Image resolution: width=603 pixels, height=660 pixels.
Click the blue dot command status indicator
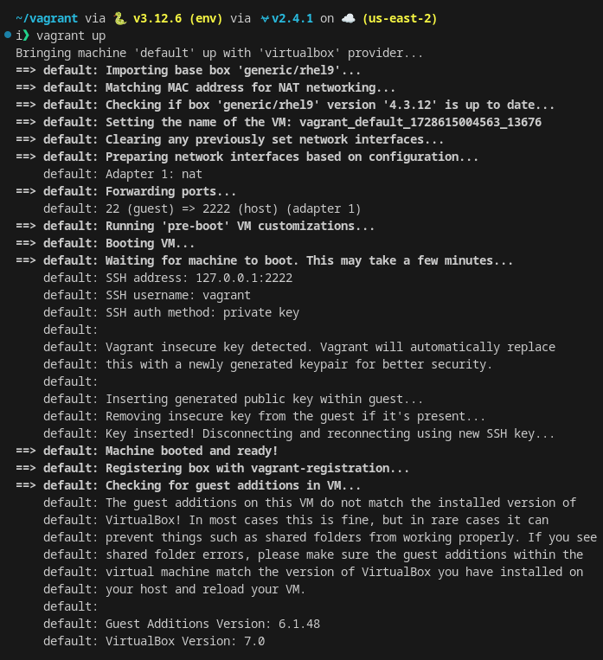click(7, 35)
